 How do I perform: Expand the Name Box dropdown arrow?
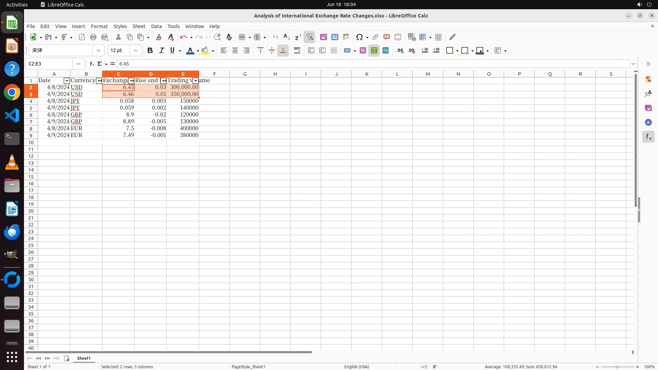pos(78,64)
